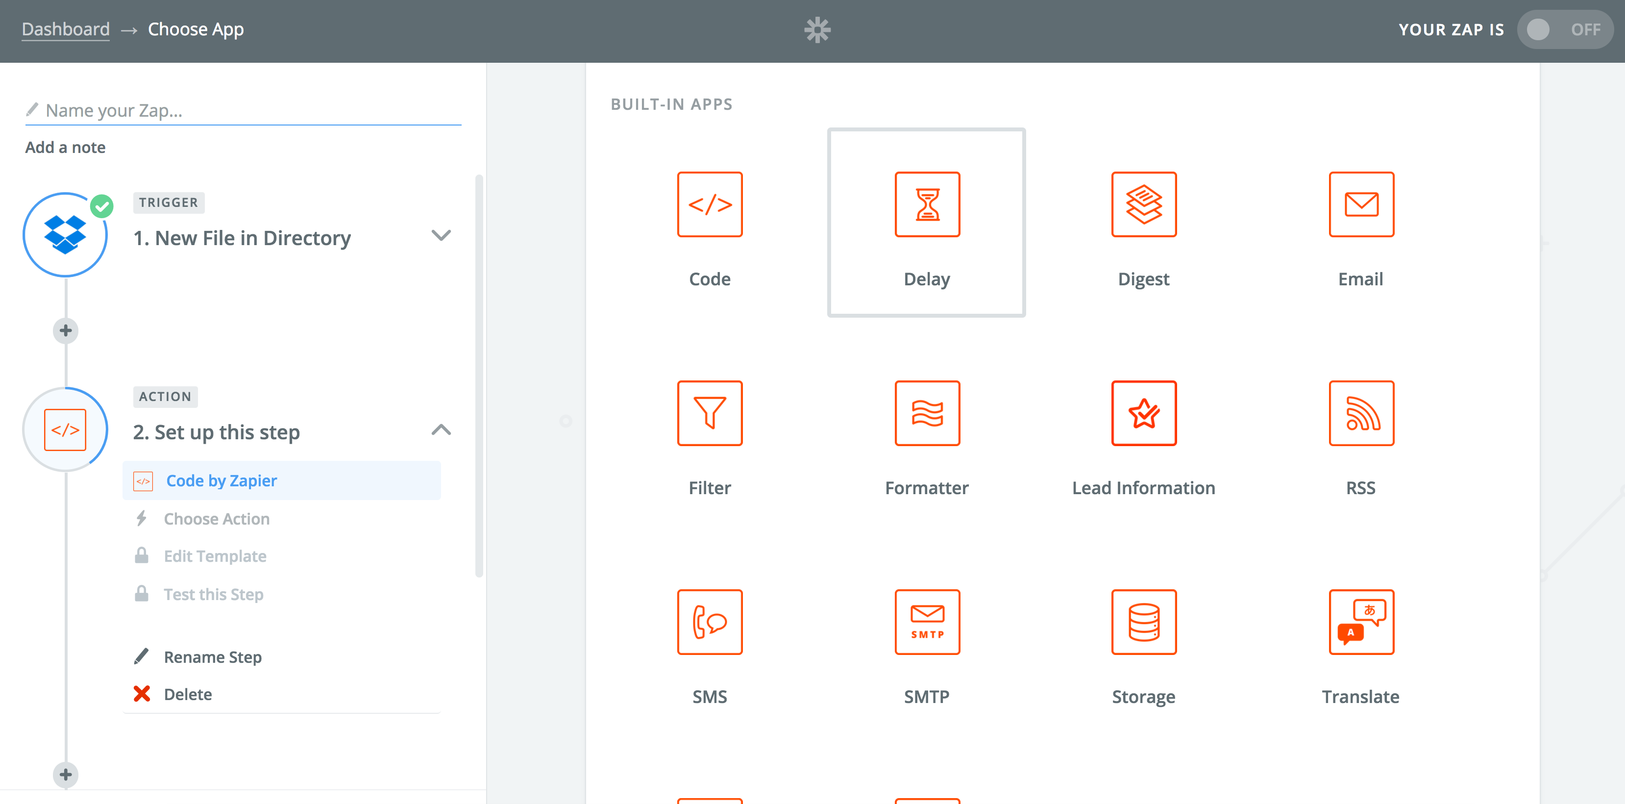Pick the Digest app icon
1625x804 pixels.
click(x=1144, y=204)
